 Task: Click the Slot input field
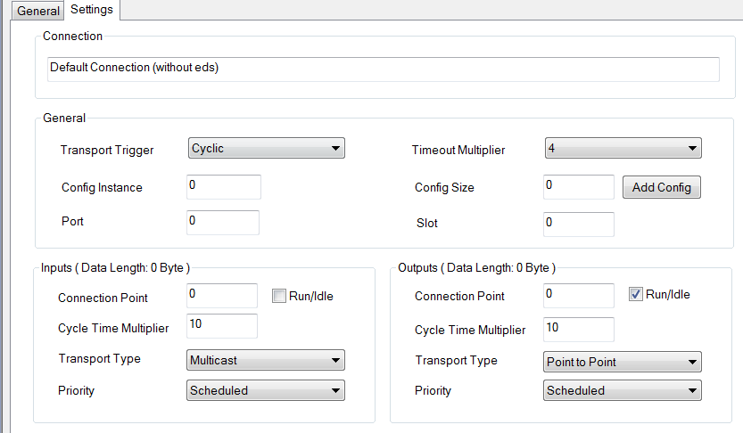coord(579,225)
